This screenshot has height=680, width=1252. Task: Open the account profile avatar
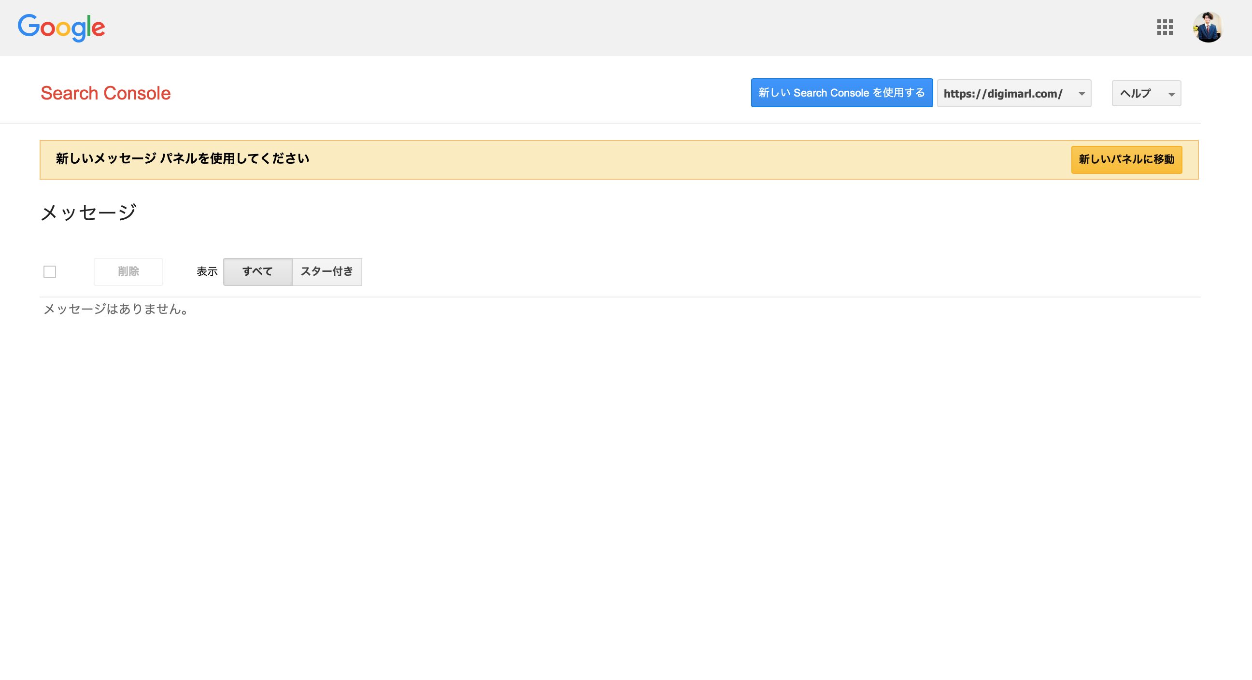1207,27
